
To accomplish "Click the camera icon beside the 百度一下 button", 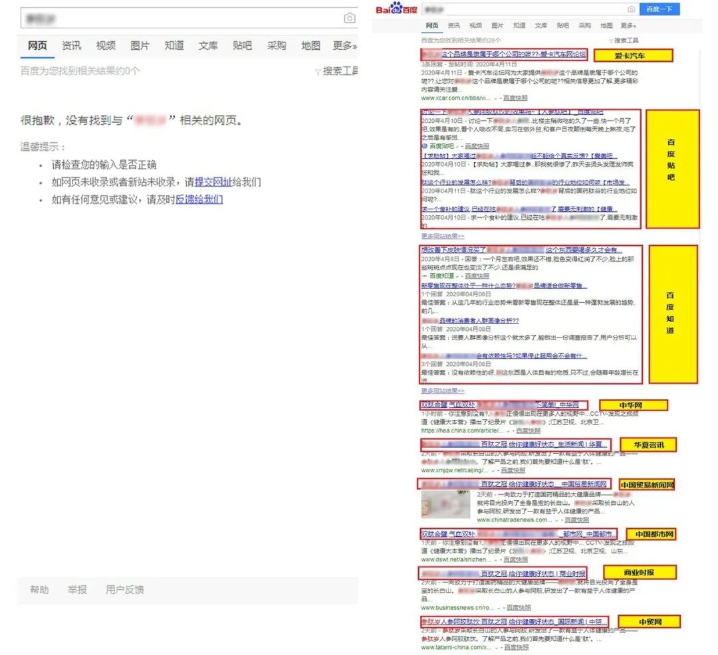I will click(x=631, y=9).
